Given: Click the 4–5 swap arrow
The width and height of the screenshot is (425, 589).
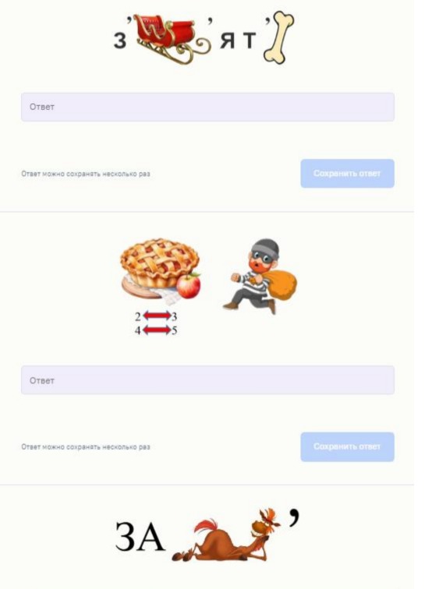Looking at the screenshot, I should (157, 330).
